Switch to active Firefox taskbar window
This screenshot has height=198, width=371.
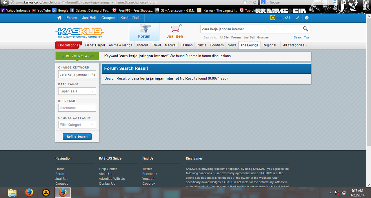(x=63, y=193)
